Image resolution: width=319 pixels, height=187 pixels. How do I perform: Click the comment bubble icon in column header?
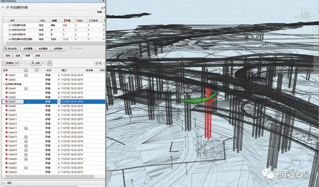tap(37, 70)
